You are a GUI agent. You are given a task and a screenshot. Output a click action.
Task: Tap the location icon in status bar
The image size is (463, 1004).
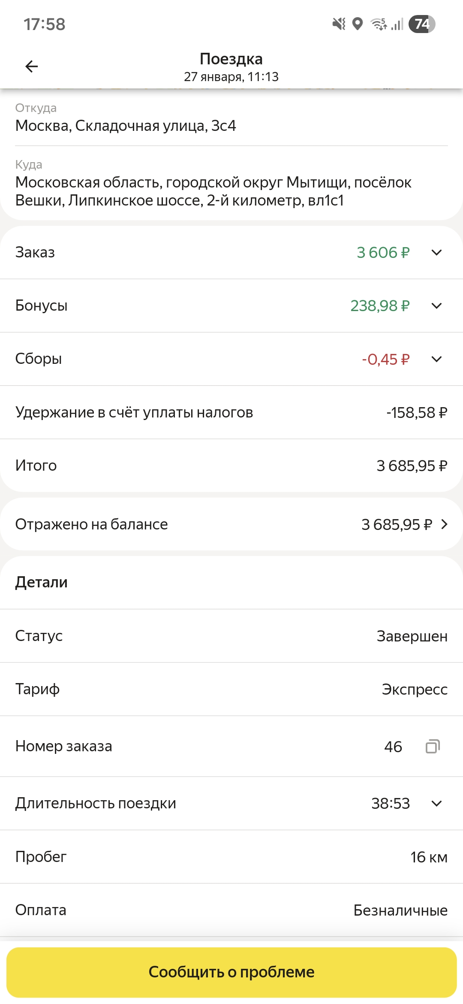click(358, 24)
